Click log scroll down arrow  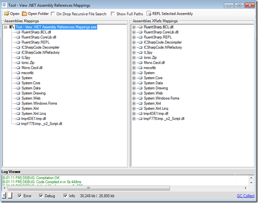click(x=251, y=182)
